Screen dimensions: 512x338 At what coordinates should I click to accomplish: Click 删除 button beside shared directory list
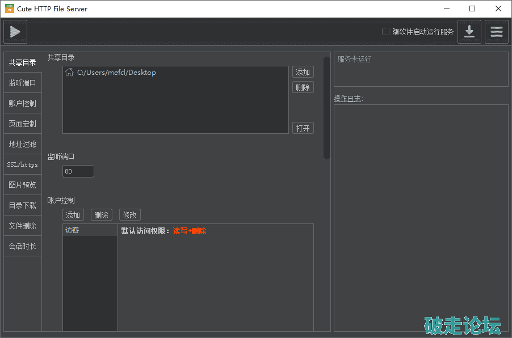coord(303,87)
